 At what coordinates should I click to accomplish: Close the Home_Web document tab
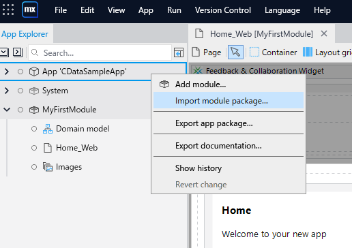[x=324, y=34]
